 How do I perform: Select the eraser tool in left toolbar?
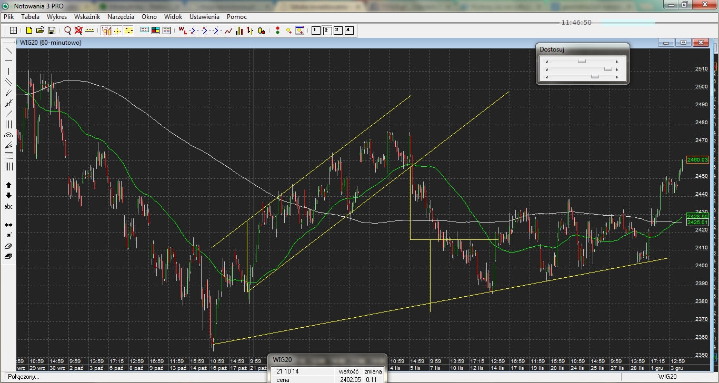click(x=8, y=246)
